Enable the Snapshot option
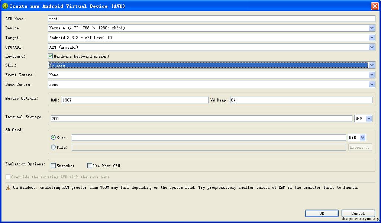381x223 pixels. (53, 166)
